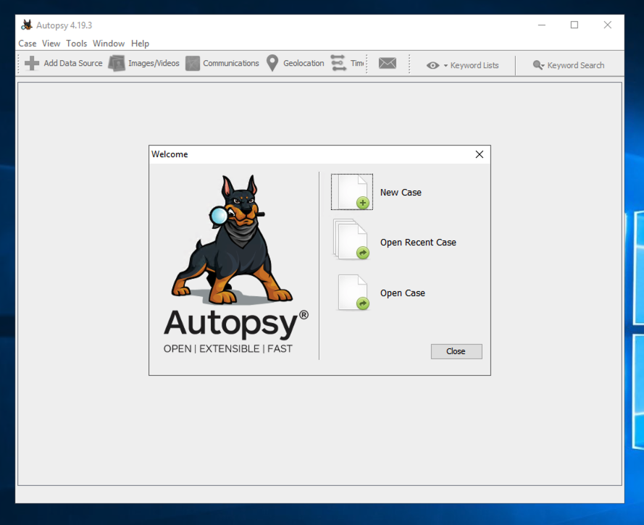Expand the Keyword Search dropdown
This screenshot has width=644, height=525.
pyautogui.click(x=569, y=65)
